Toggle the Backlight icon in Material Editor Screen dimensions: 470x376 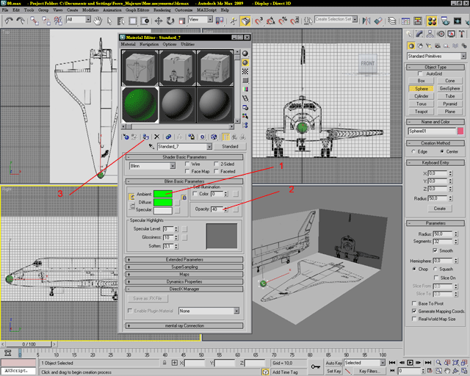click(x=245, y=62)
